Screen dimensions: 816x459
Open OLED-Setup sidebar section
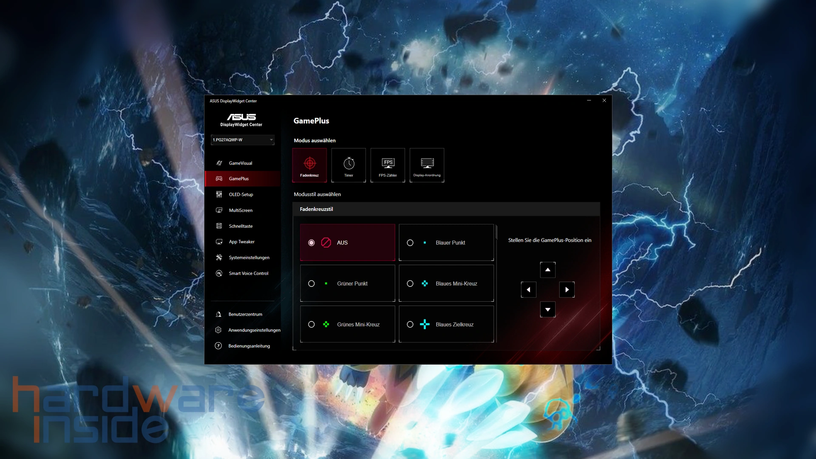241,195
